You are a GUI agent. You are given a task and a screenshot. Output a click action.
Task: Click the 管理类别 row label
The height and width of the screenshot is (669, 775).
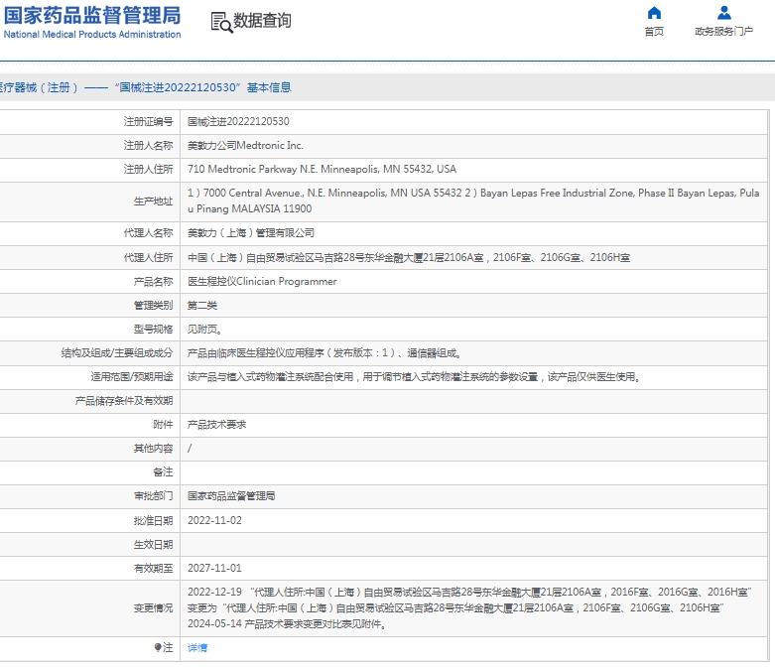[153, 305]
